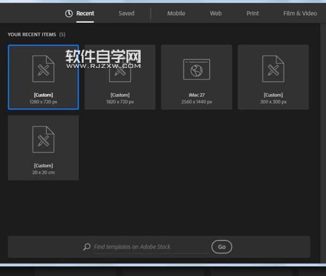Screen dimensions: 326x276
Task: Open the Saved tab
Action: pos(127,14)
